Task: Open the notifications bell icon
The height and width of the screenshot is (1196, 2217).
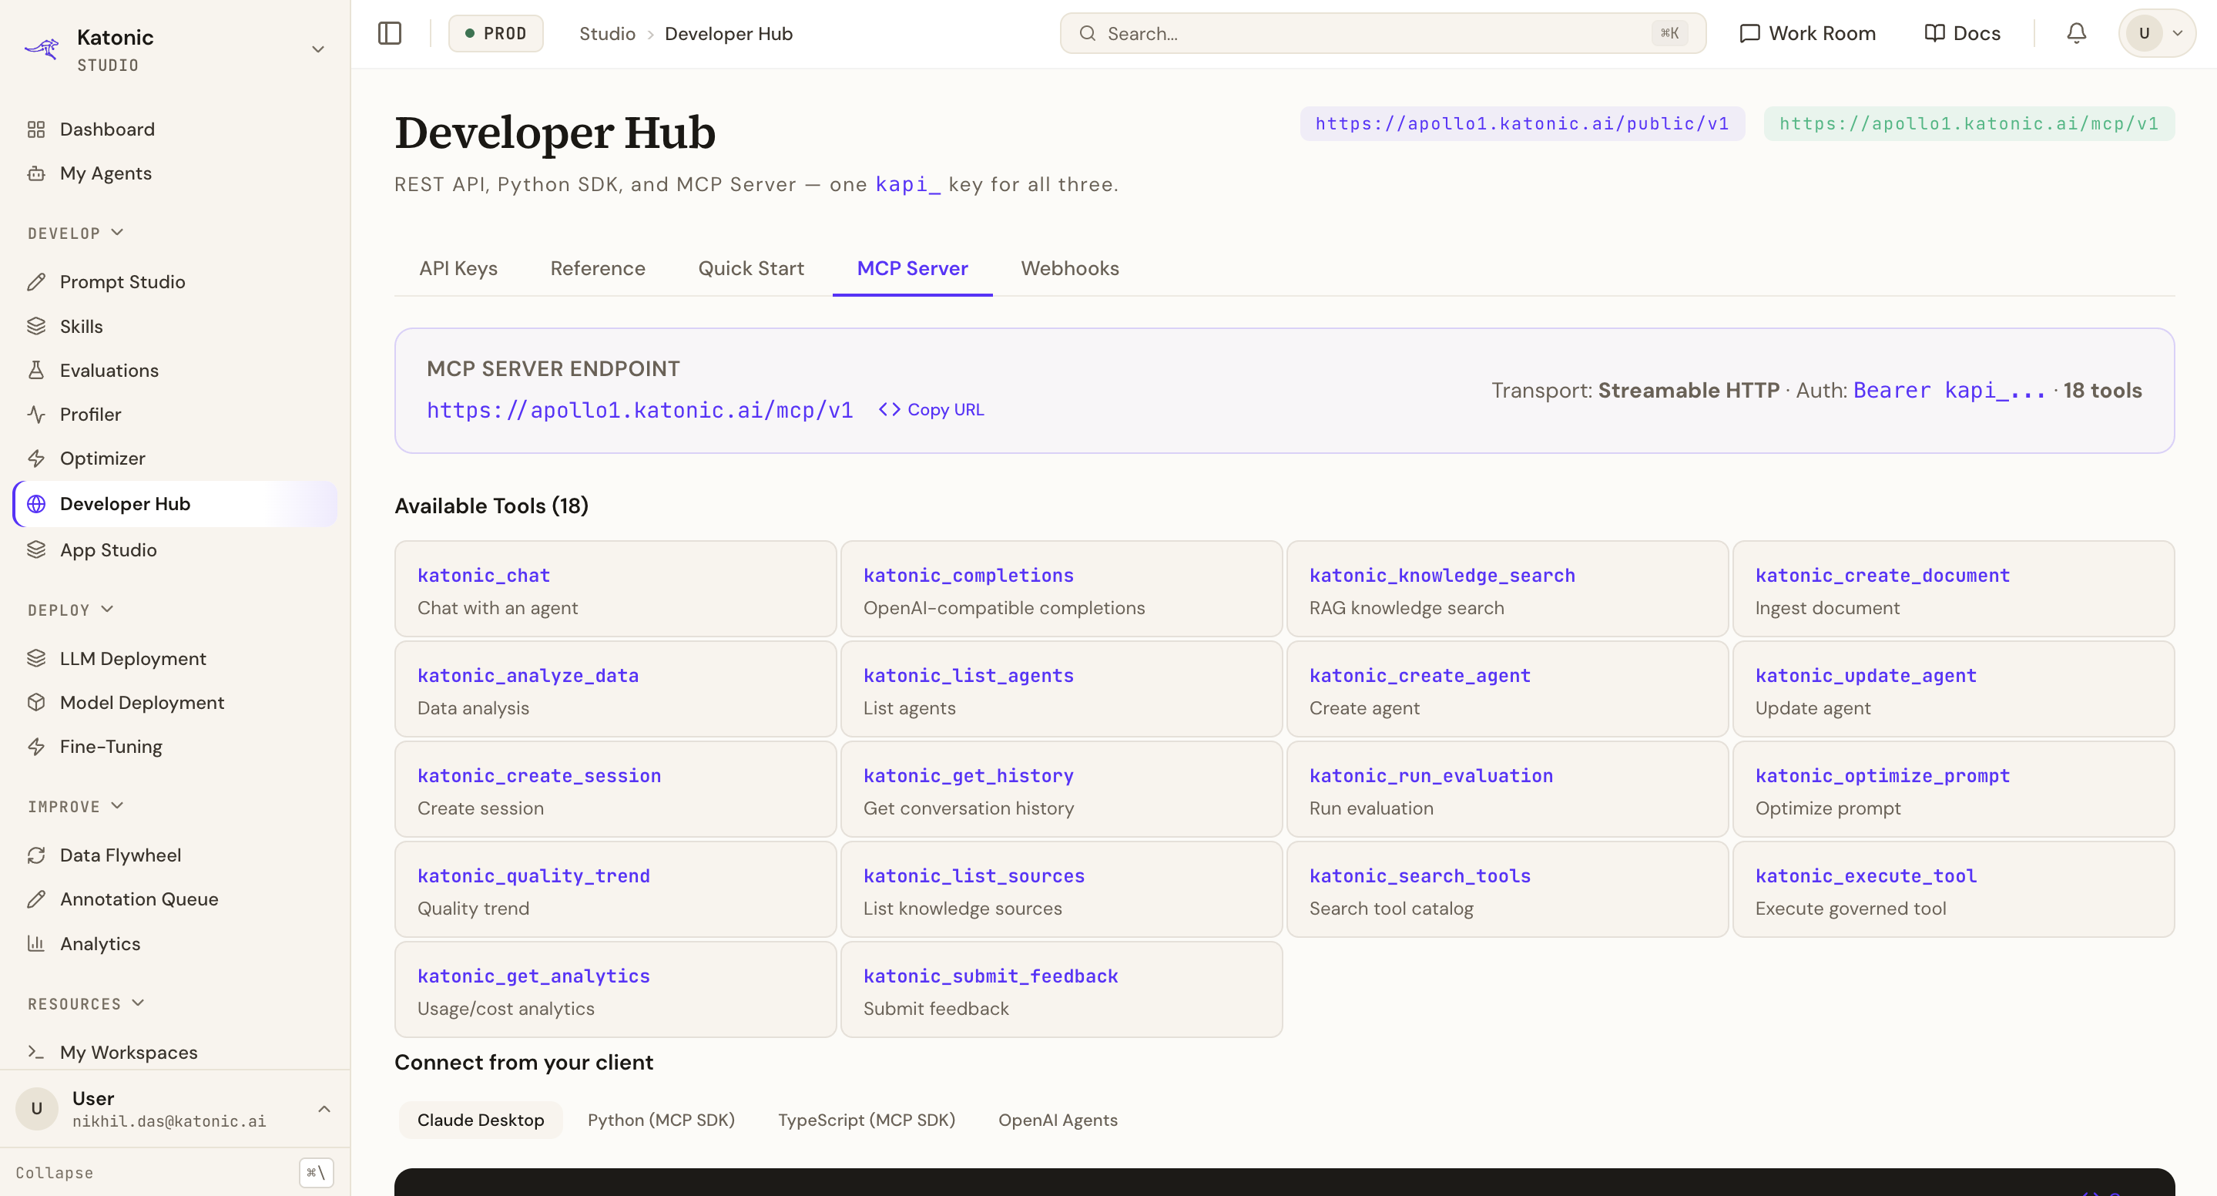Action: pos(2077,34)
